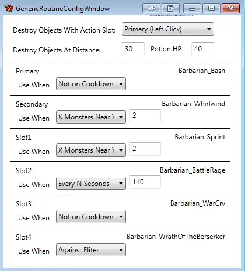Open the Primary Use When dropdown
Image resolution: width=245 pixels, height=271 pixels.
[91, 84]
